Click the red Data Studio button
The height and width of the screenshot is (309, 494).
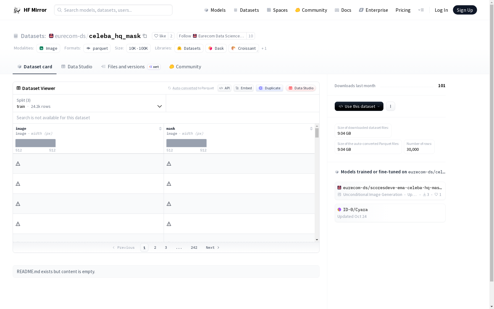(301, 88)
